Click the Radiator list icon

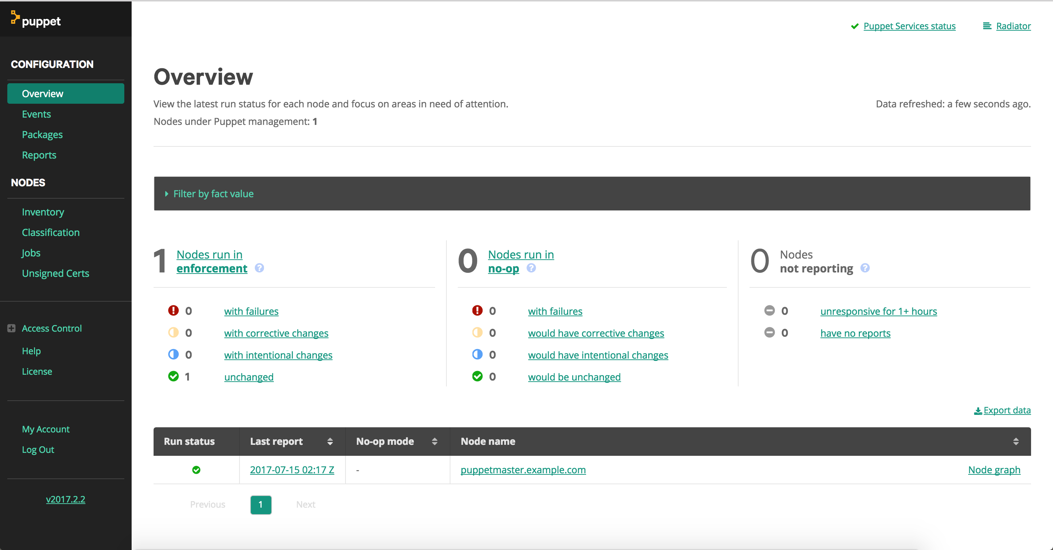pos(987,26)
